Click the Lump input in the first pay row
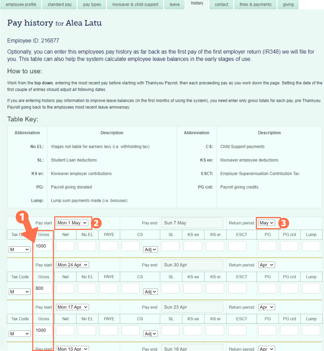The width and height of the screenshot is (324, 351). [x=311, y=246]
